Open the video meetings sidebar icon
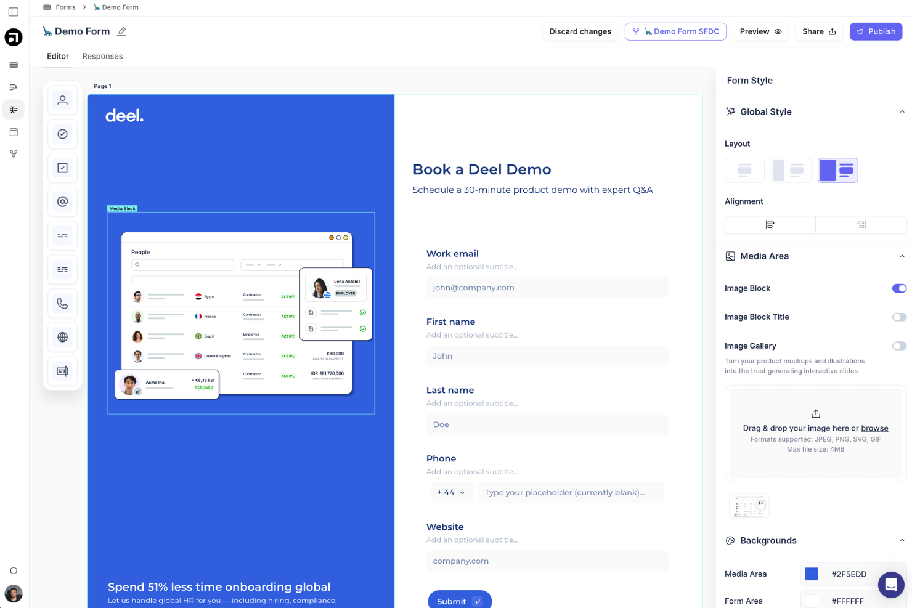The width and height of the screenshot is (912, 608). tap(14, 87)
